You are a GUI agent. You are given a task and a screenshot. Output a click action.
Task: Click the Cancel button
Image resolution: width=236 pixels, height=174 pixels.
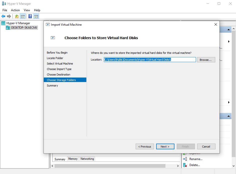pos(206,147)
